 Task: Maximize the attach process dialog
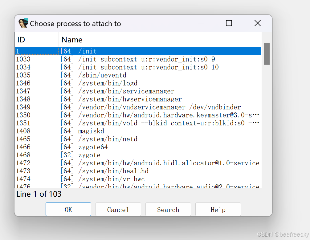[229, 23]
